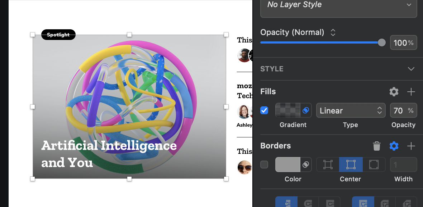Click the Width label under border field
423x207 pixels.
(403, 179)
